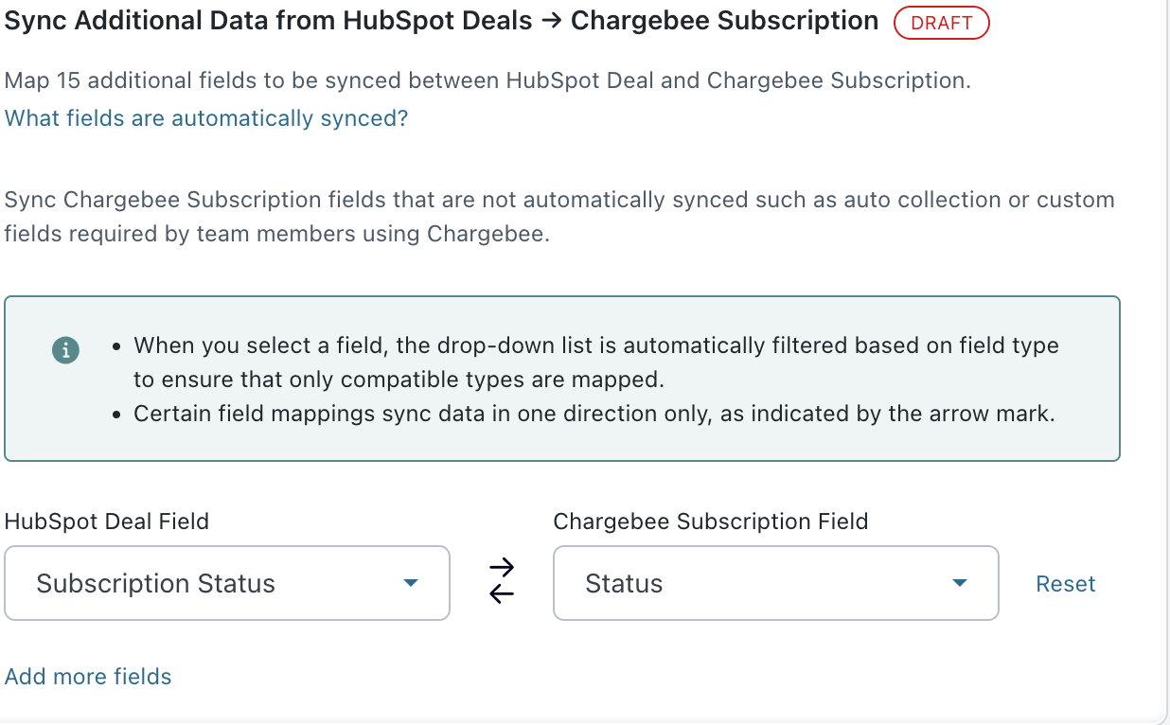Open the Subscription Status dropdown caret
The height and width of the screenshot is (725, 1170).
411,583
